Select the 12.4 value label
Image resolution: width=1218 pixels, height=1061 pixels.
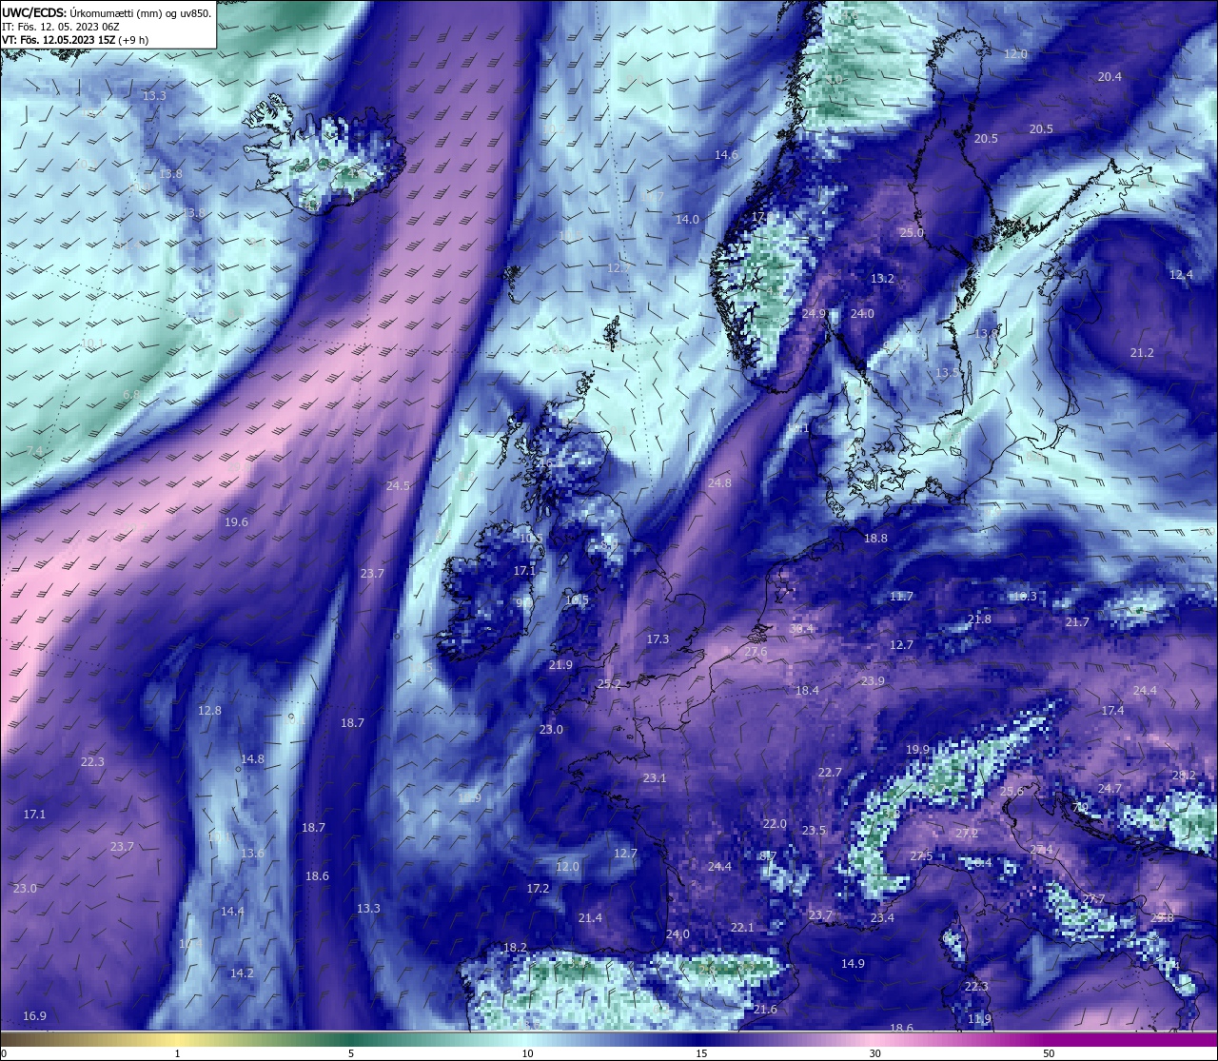(x=1180, y=275)
